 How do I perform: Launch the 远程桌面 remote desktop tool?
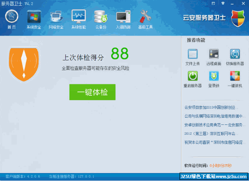tap(214, 54)
